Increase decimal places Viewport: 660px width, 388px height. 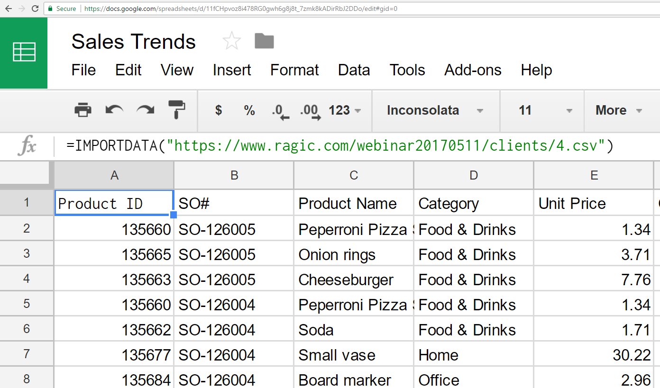[311, 111]
